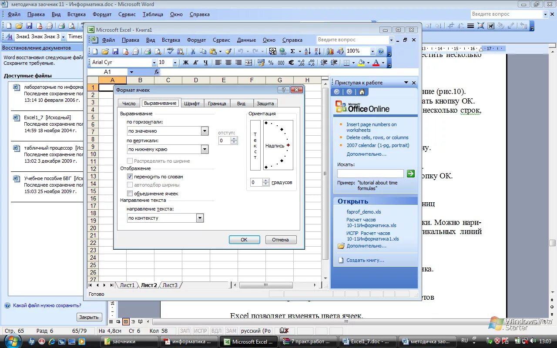The image size is (557, 348).
Task: Toggle underline Ч in Excel formatting toolbar
Action: pos(206,63)
